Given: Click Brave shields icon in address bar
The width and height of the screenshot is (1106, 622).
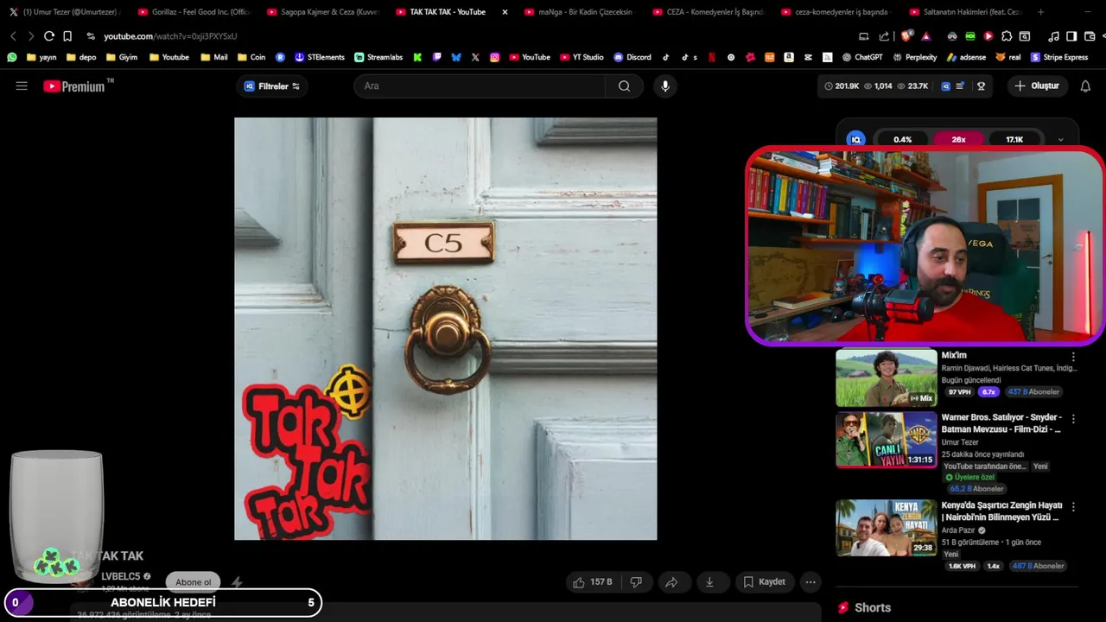Looking at the screenshot, I should click(x=906, y=36).
